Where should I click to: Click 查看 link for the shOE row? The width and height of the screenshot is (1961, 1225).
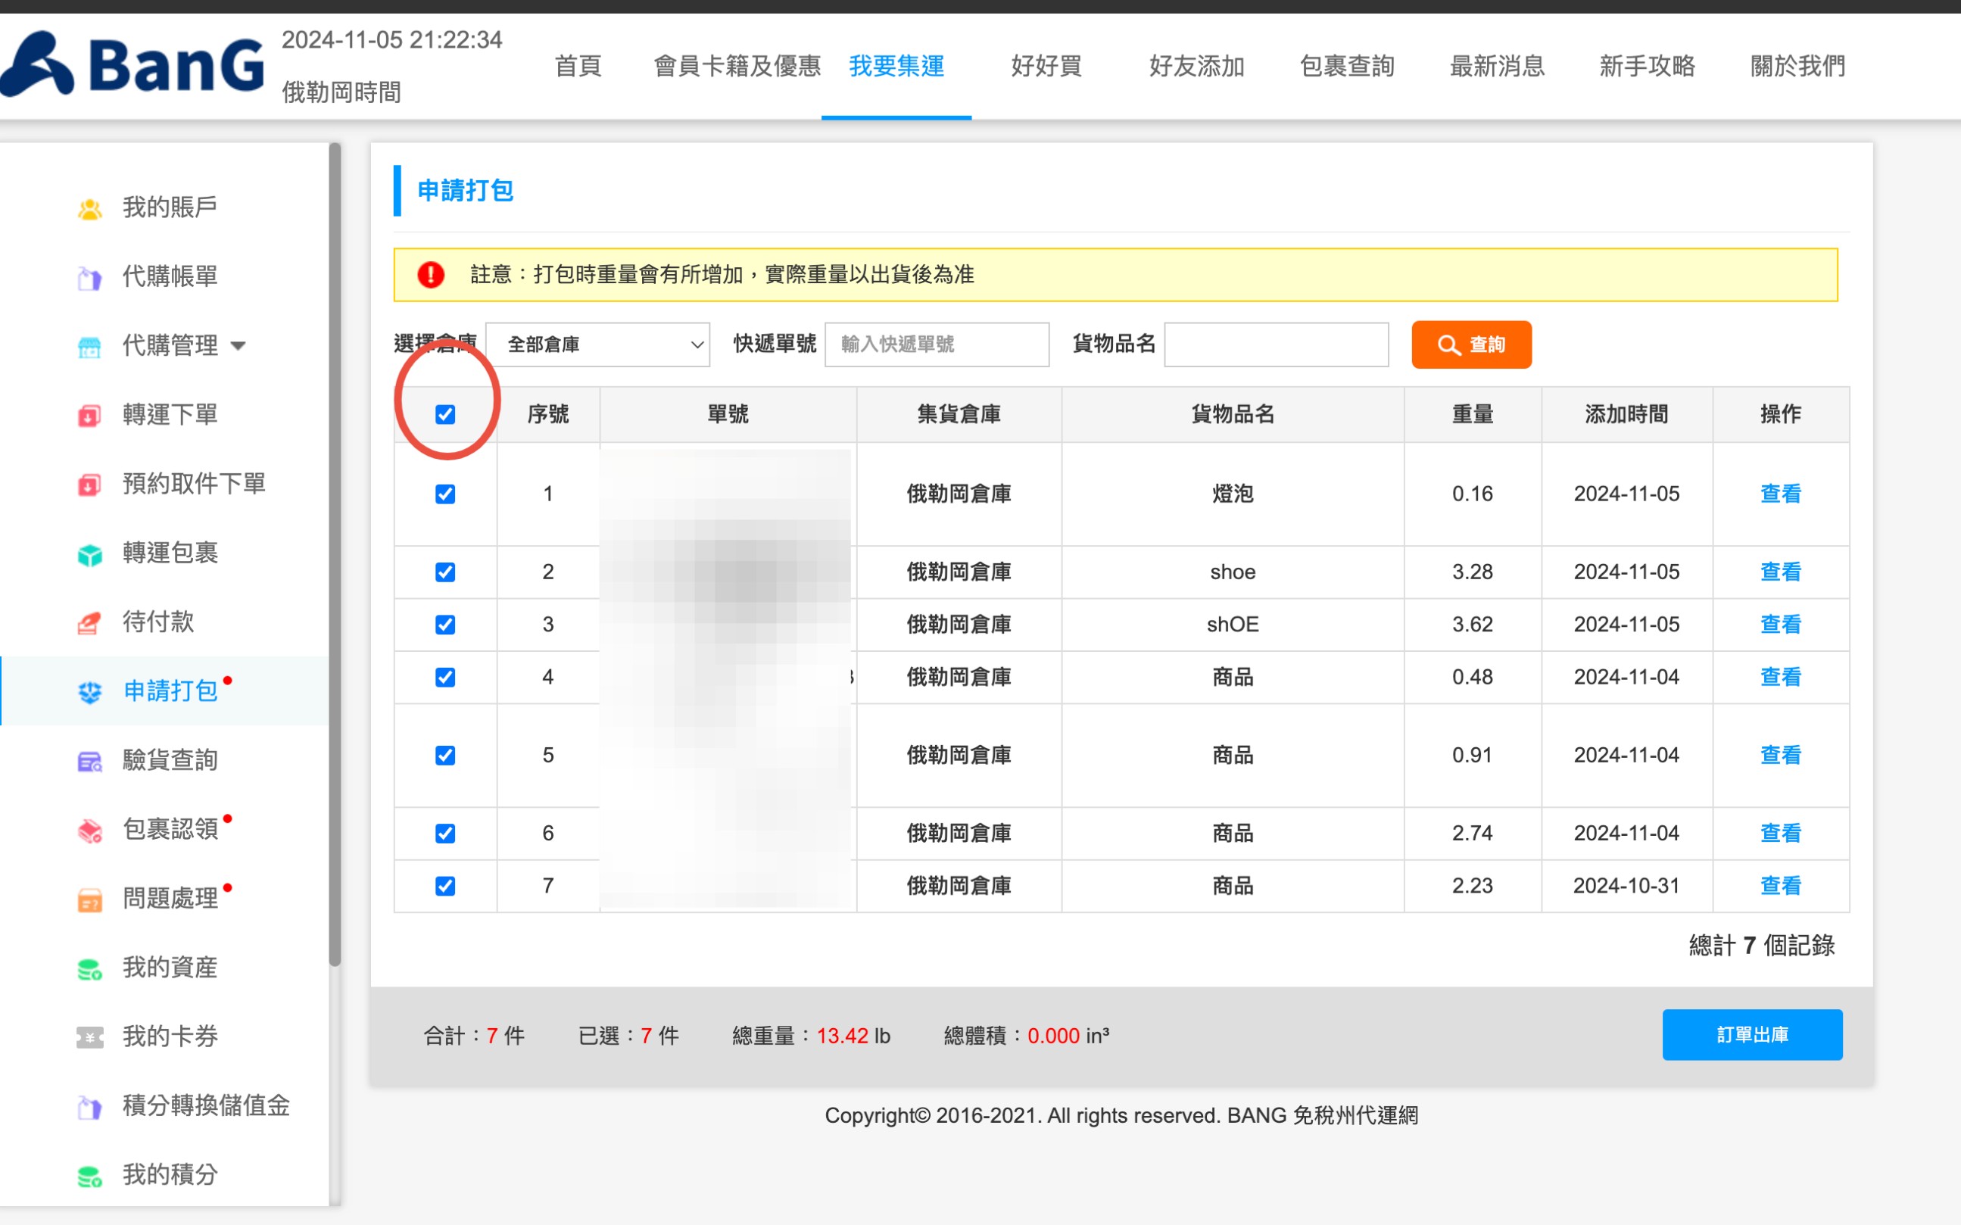click(x=1779, y=625)
